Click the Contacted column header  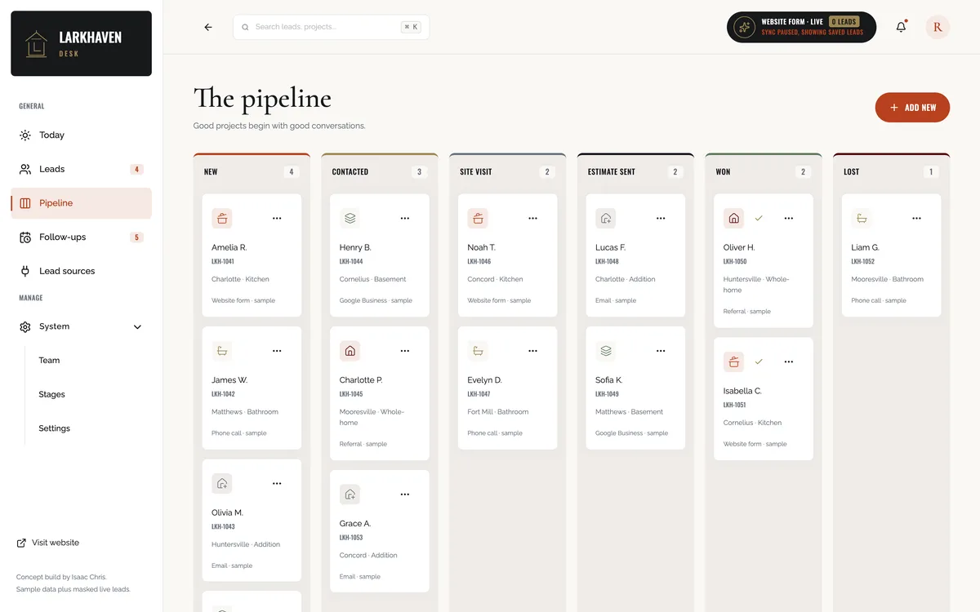(x=380, y=172)
